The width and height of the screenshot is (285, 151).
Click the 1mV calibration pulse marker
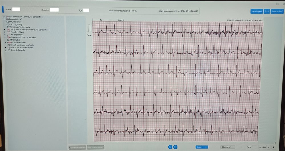(x=89, y=29)
